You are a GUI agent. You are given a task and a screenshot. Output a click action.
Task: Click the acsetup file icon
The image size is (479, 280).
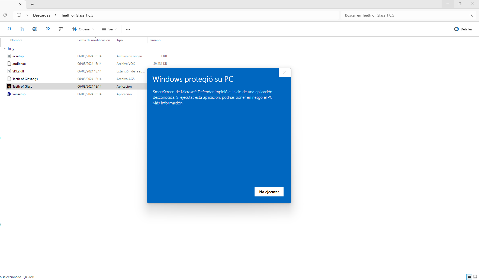tap(9, 56)
